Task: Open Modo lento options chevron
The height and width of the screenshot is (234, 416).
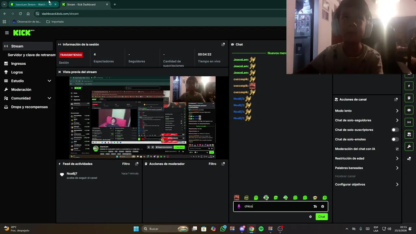Action: [397, 111]
